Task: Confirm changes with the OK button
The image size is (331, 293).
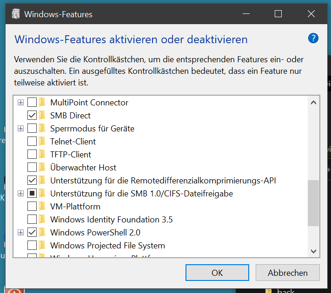Action: (217, 273)
